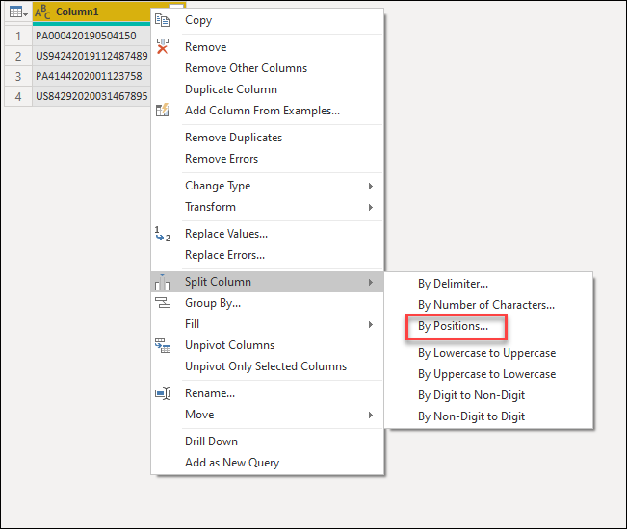The image size is (627, 529).
Task: Select row number 3 header
Action: [x=18, y=76]
